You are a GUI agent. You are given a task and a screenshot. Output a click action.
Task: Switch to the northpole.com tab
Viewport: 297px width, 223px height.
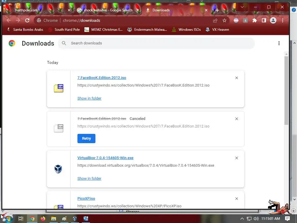pyautogui.click(x=26, y=10)
